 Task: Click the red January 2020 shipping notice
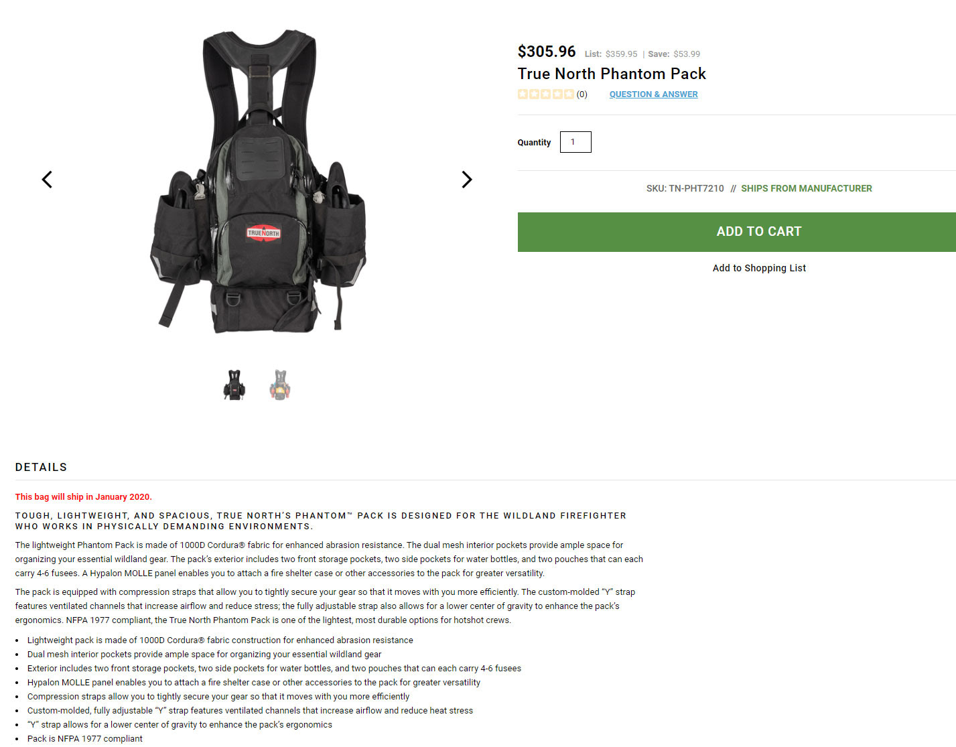coord(84,497)
